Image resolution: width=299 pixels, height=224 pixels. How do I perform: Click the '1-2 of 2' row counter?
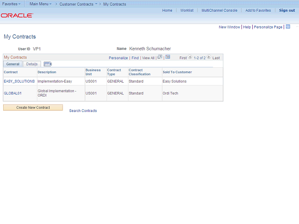199,58
